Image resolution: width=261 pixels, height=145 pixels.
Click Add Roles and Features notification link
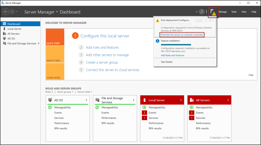(x=173, y=55)
